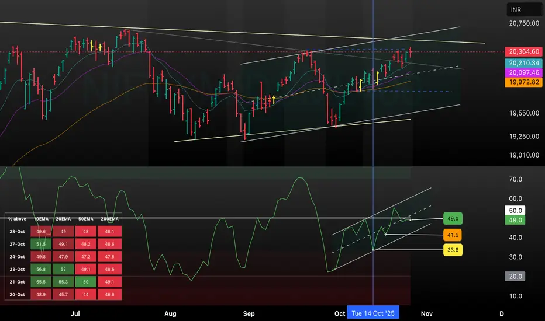This screenshot has height=321, width=545.
Task: Click the 47.9 cell in the 24-Oct row
Action: coord(63,257)
